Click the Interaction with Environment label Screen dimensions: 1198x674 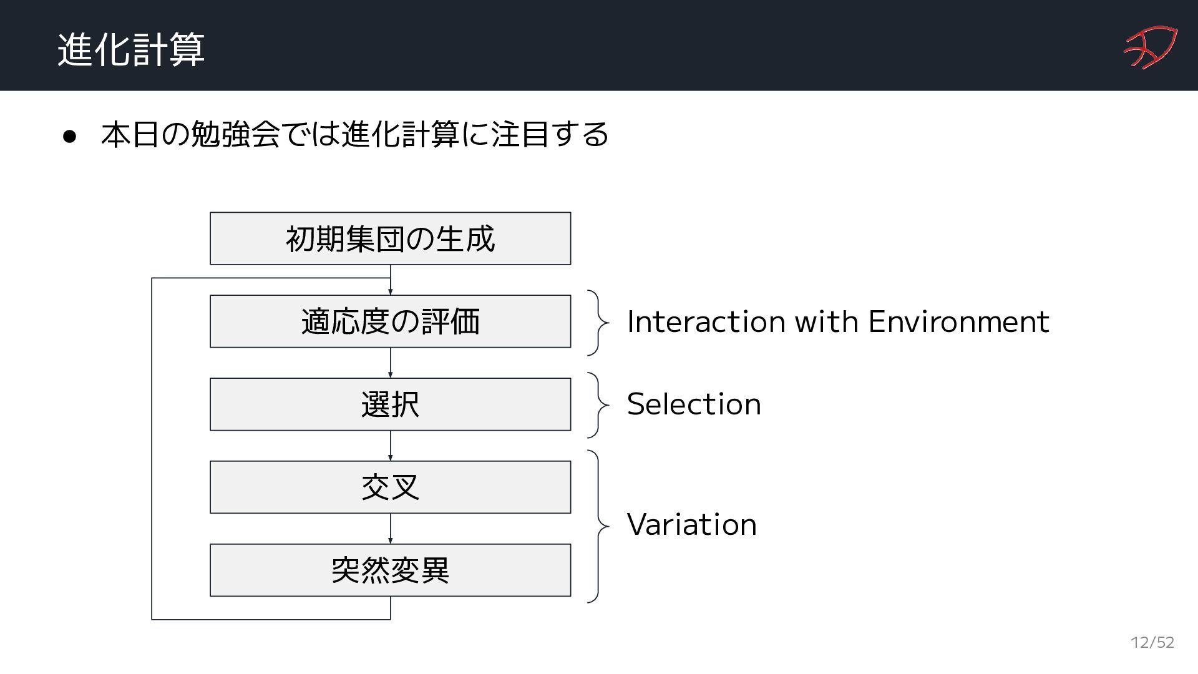[838, 321]
